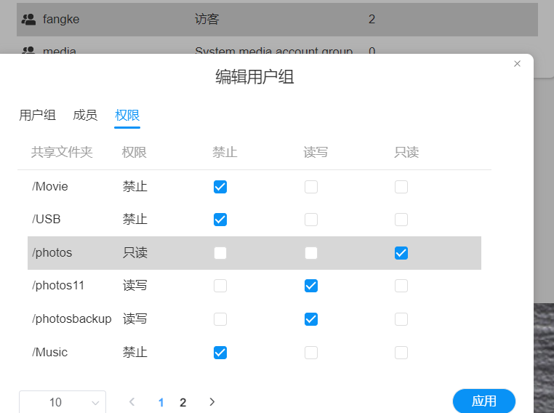The height and width of the screenshot is (413, 554).
Task: Close the edit user group dialog
Action: pyautogui.click(x=517, y=64)
